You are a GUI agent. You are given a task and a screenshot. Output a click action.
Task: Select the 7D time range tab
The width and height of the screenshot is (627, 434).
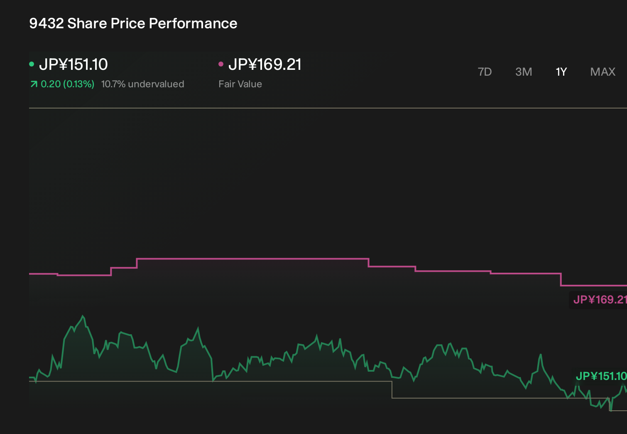point(485,72)
